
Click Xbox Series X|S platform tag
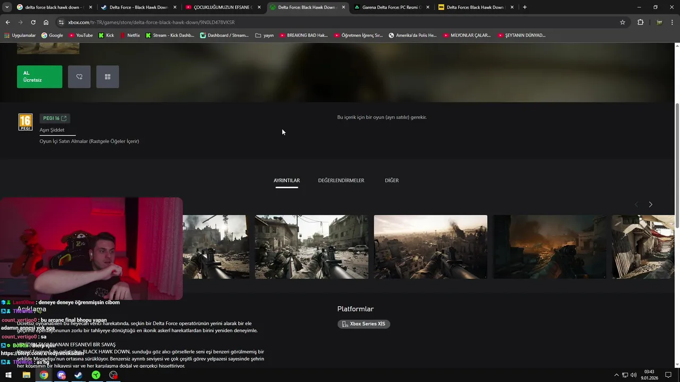click(x=364, y=324)
